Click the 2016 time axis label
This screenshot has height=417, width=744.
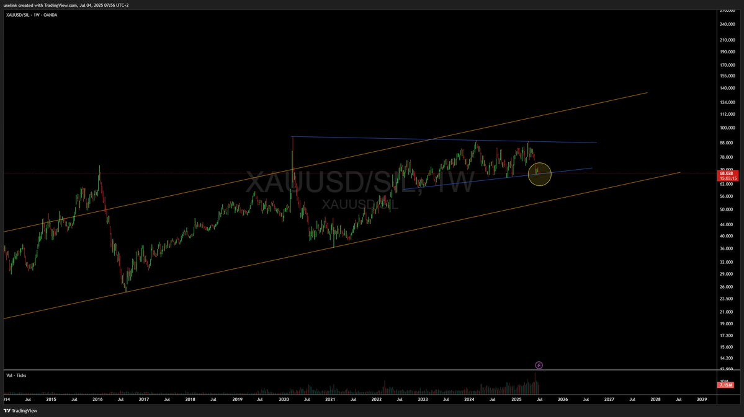click(97, 400)
